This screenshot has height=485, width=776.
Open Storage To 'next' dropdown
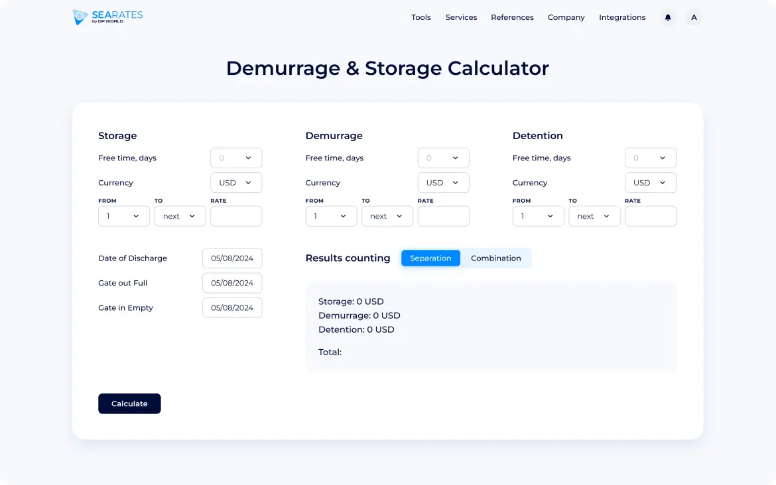point(180,217)
